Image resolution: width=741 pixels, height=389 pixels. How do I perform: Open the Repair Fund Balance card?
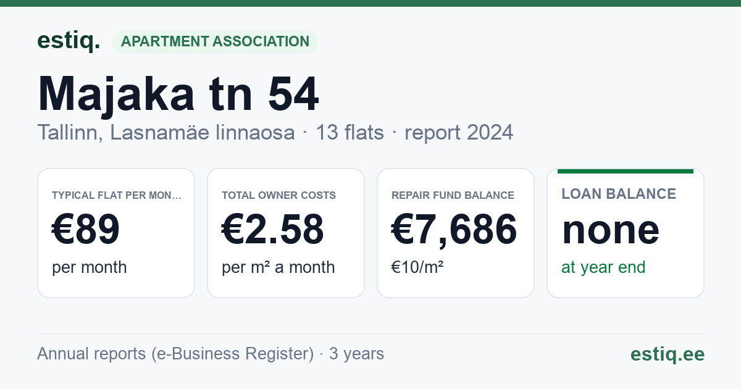(x=456, y=233)
